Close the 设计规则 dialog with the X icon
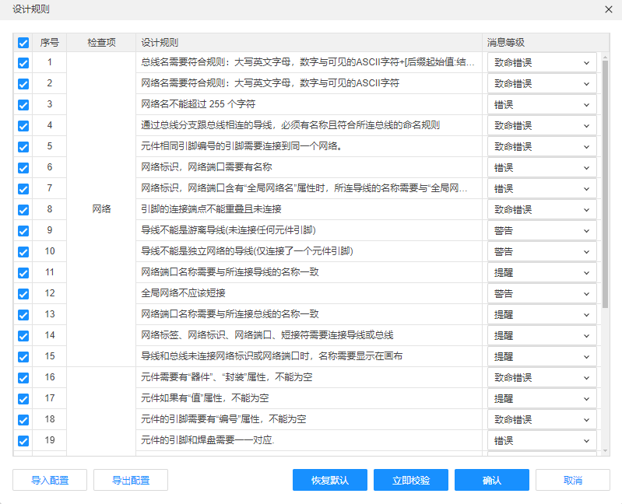The height and width of the screenshot is (504, 622). pos(609,9)
